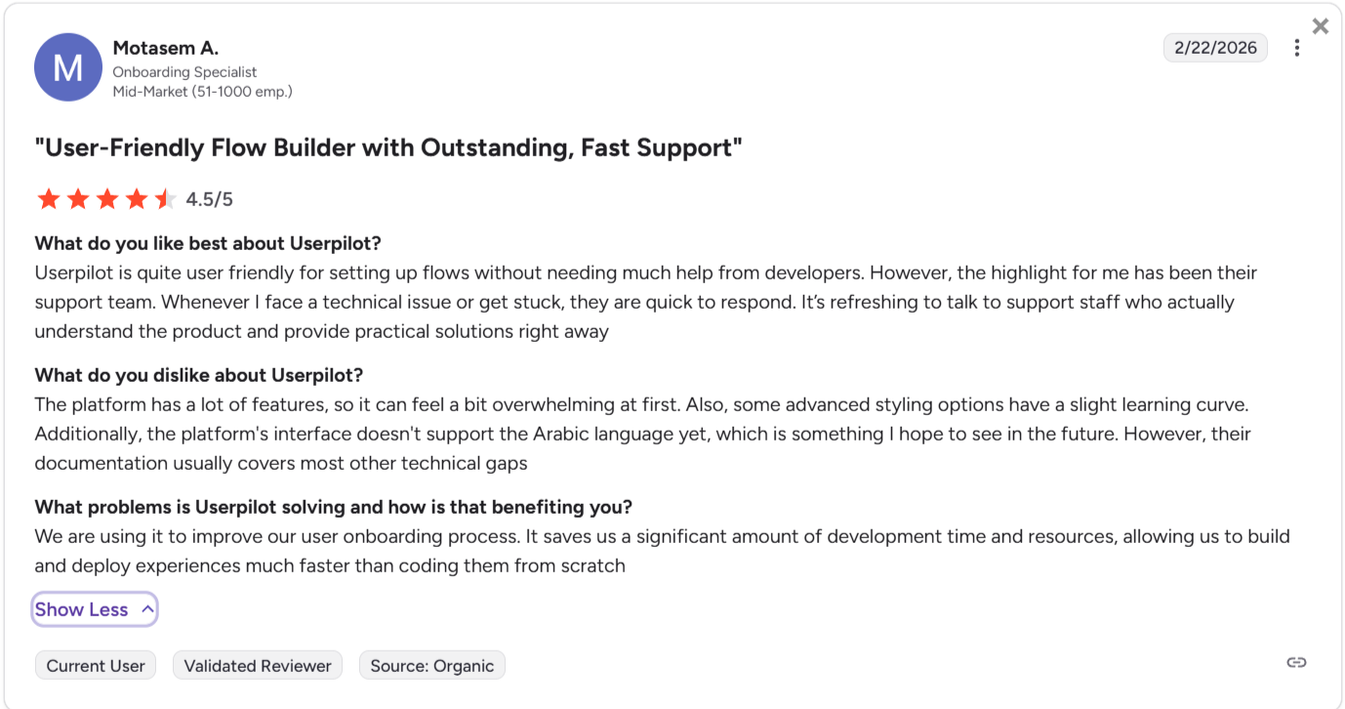The height and width of the screenshot is (709, 1345).
Task: Open reviewer Motasem A.'s name
Action: tap(166, 48)
